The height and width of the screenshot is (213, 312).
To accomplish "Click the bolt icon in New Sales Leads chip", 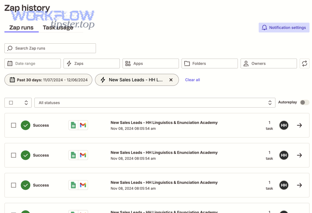I will tap(103, 80).
